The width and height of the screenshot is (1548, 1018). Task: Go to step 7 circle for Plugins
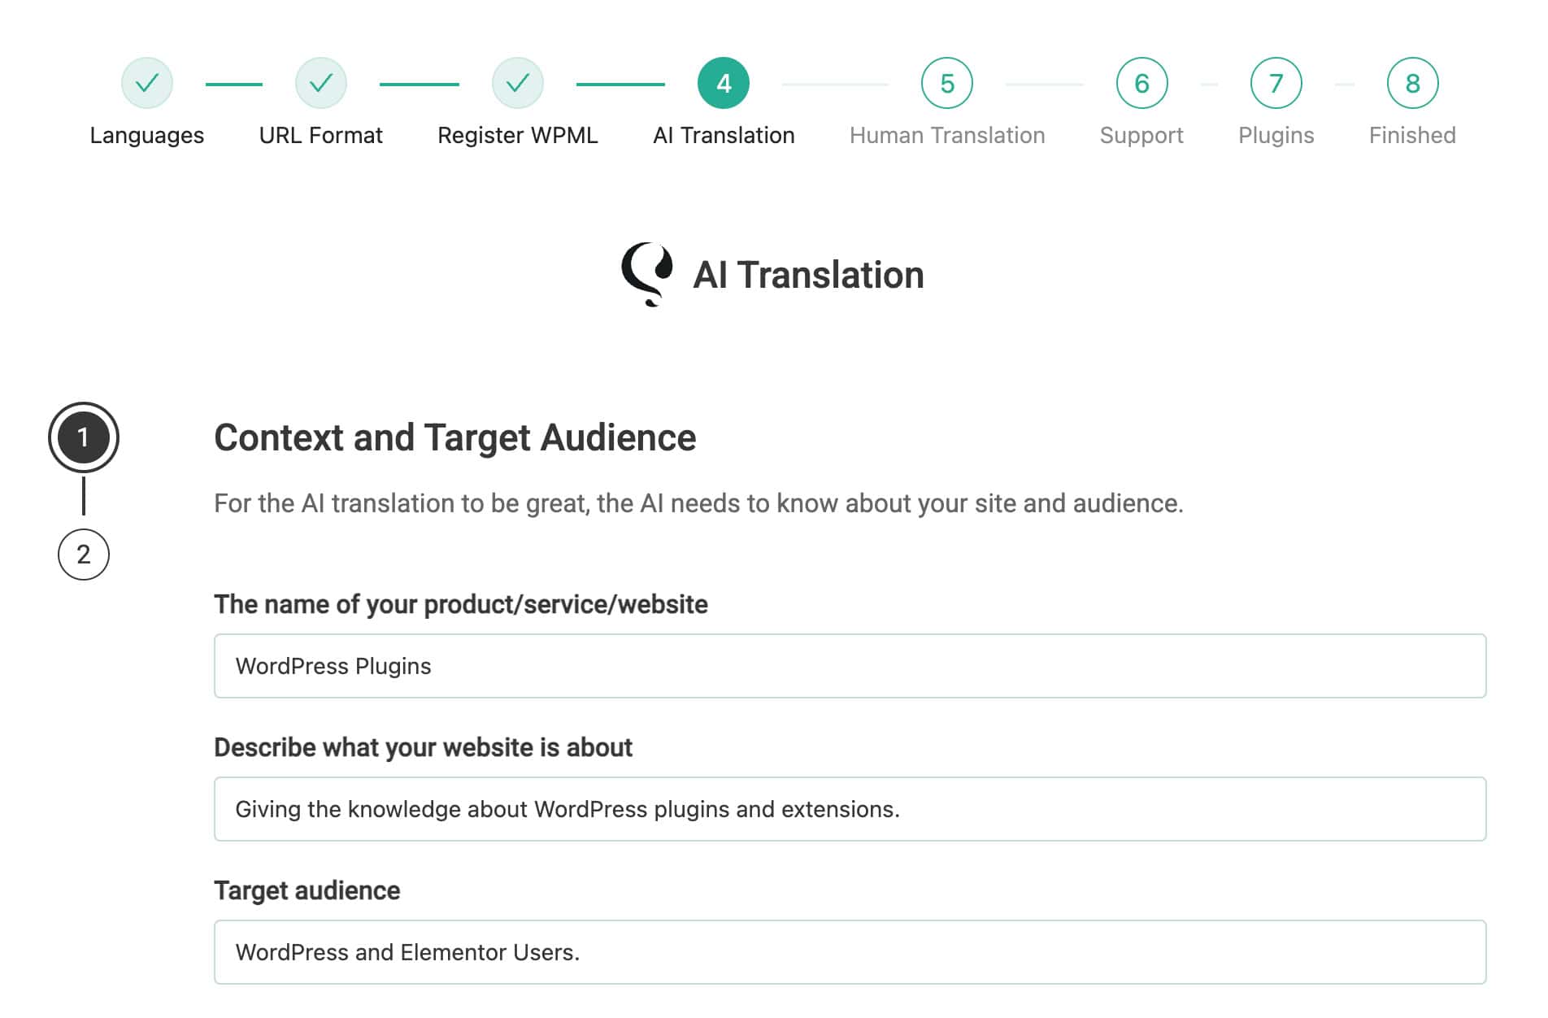click(1276, 83)
